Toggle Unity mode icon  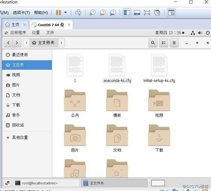coord(157,13)
